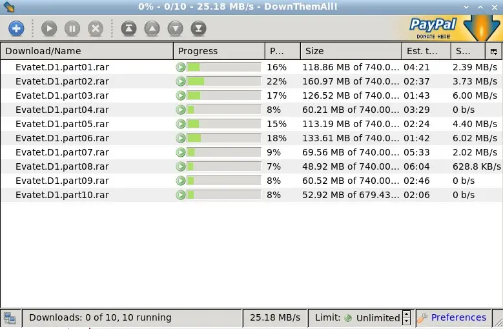
Task: Select the Evatet.D1.part07.rar row
Action: click(x=252, y=152)
